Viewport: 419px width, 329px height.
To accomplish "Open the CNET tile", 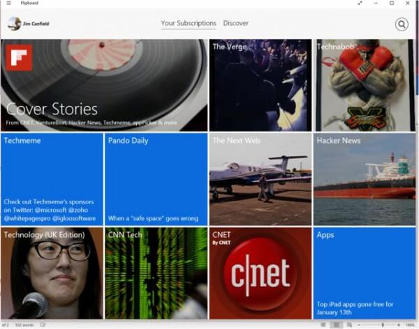I will [x=260, y=273].
